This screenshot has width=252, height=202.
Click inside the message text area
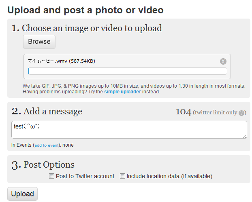tap(129, 130)
